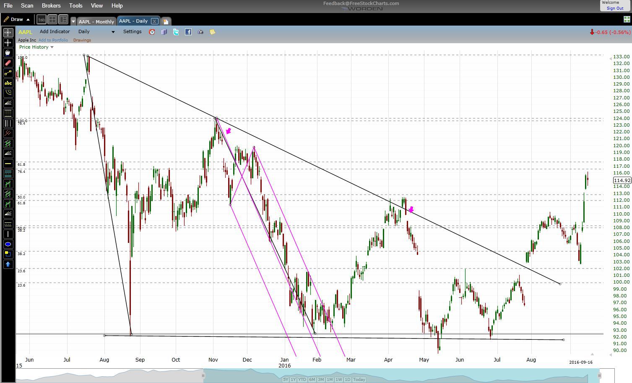Open the alarm clock alerts icon
Screen dimensions: 632x383
(152, 32)
